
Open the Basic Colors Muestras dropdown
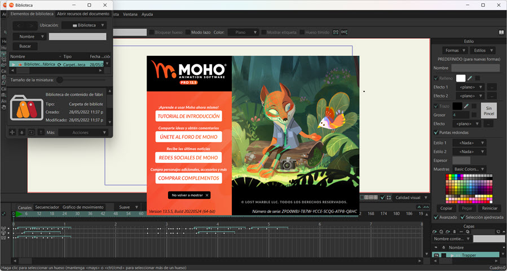pos(469,169)
